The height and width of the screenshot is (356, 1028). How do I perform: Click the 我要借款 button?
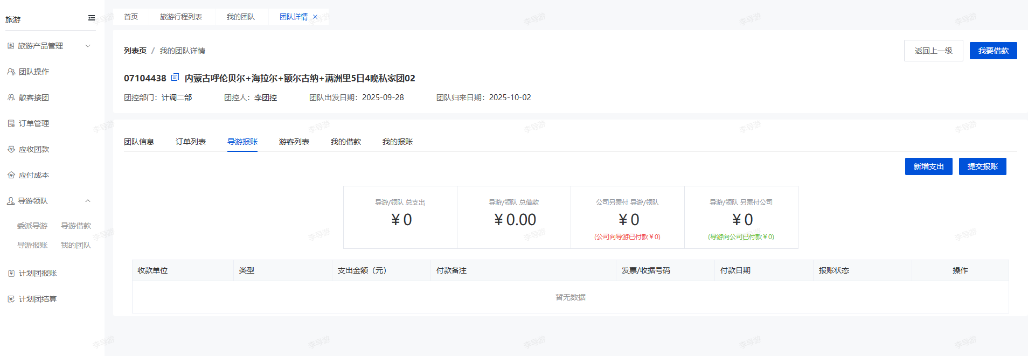click(x=993, y=51)
